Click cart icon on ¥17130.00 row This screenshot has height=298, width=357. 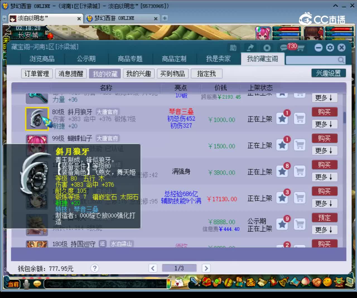[x=300, y=198]
